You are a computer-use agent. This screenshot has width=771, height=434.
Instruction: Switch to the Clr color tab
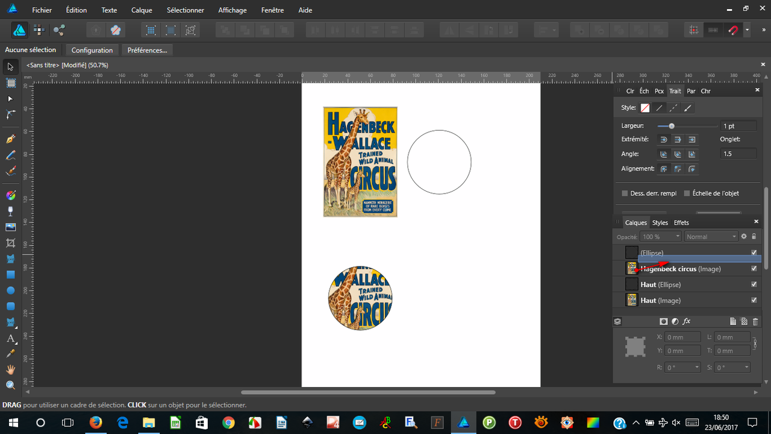[x=630, y=91]
